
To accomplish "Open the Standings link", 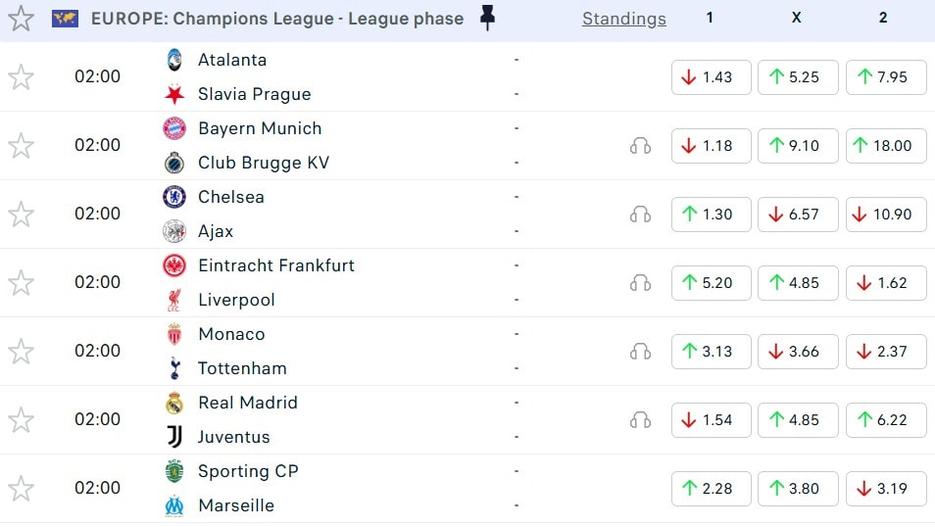I will [x=623, y=19].
